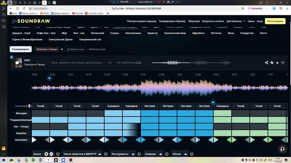Viewport: 291px width, 163px height.
Task: Open the переведено translation badge
Action: 256,9
